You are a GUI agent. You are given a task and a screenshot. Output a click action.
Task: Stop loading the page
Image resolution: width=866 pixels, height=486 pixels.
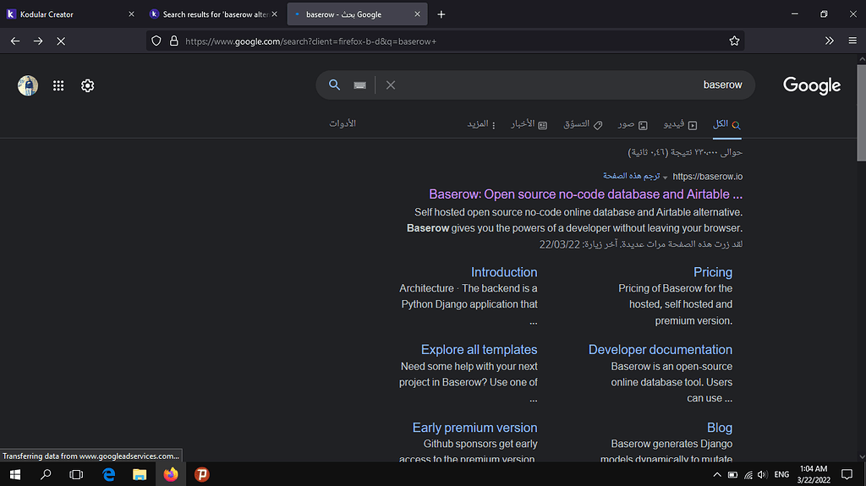(x=61, y=41)
